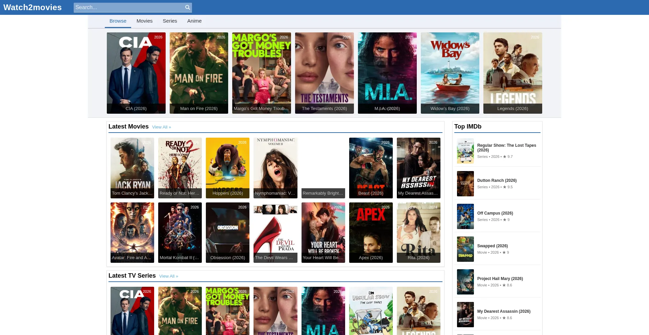This screenshot has height=335, width=649.
Task: Click Project Hail Mary (2026) in Top IMDb
Action: point(500,279)
